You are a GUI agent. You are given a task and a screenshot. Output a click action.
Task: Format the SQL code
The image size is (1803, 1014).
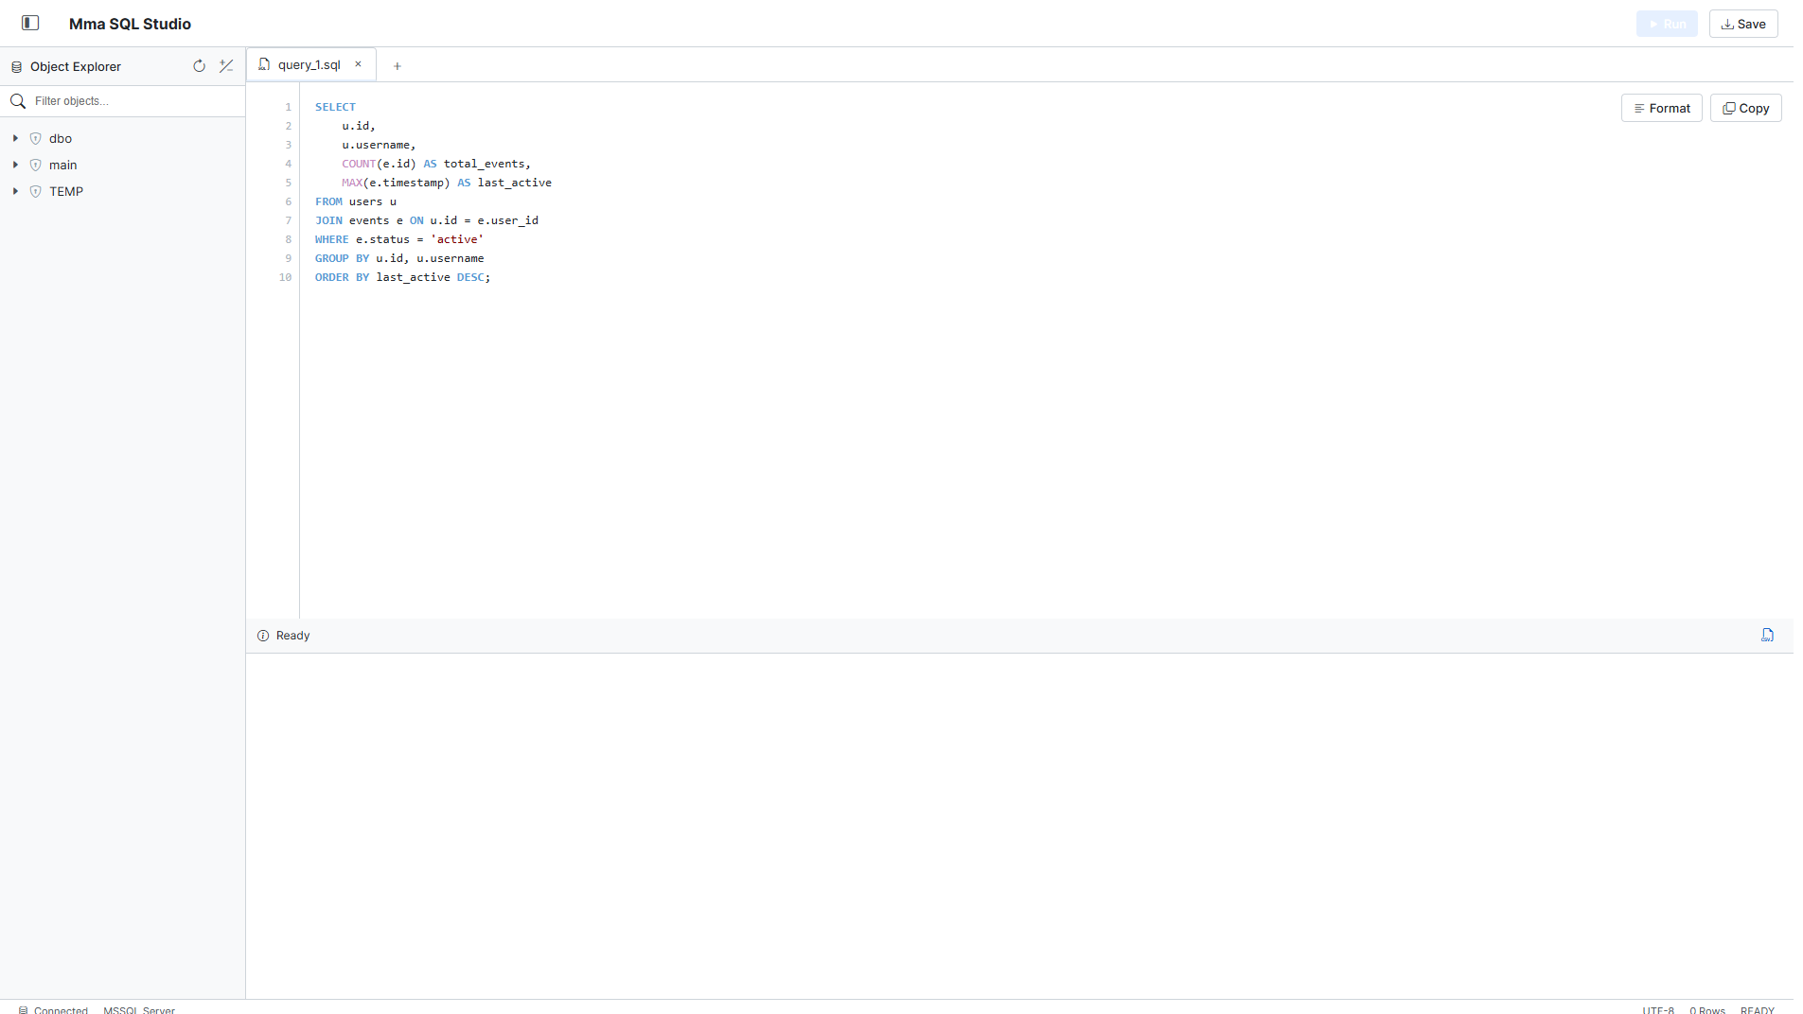(x=1662, y=108)
